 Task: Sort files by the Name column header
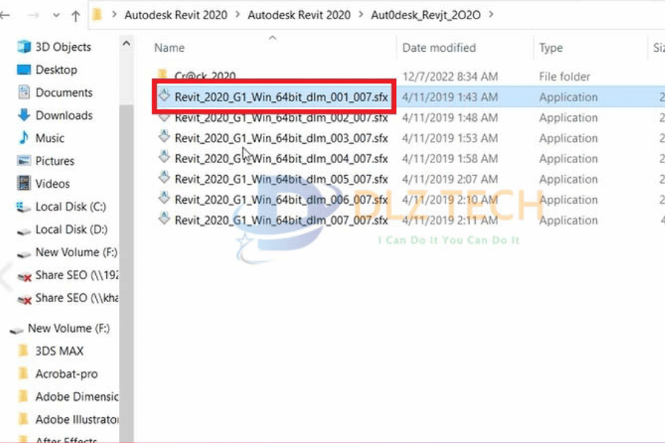pos(169,48)
